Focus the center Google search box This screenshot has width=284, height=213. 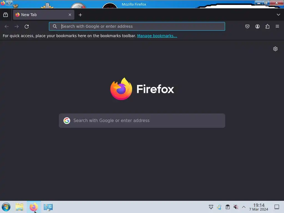tap(142, 121)
